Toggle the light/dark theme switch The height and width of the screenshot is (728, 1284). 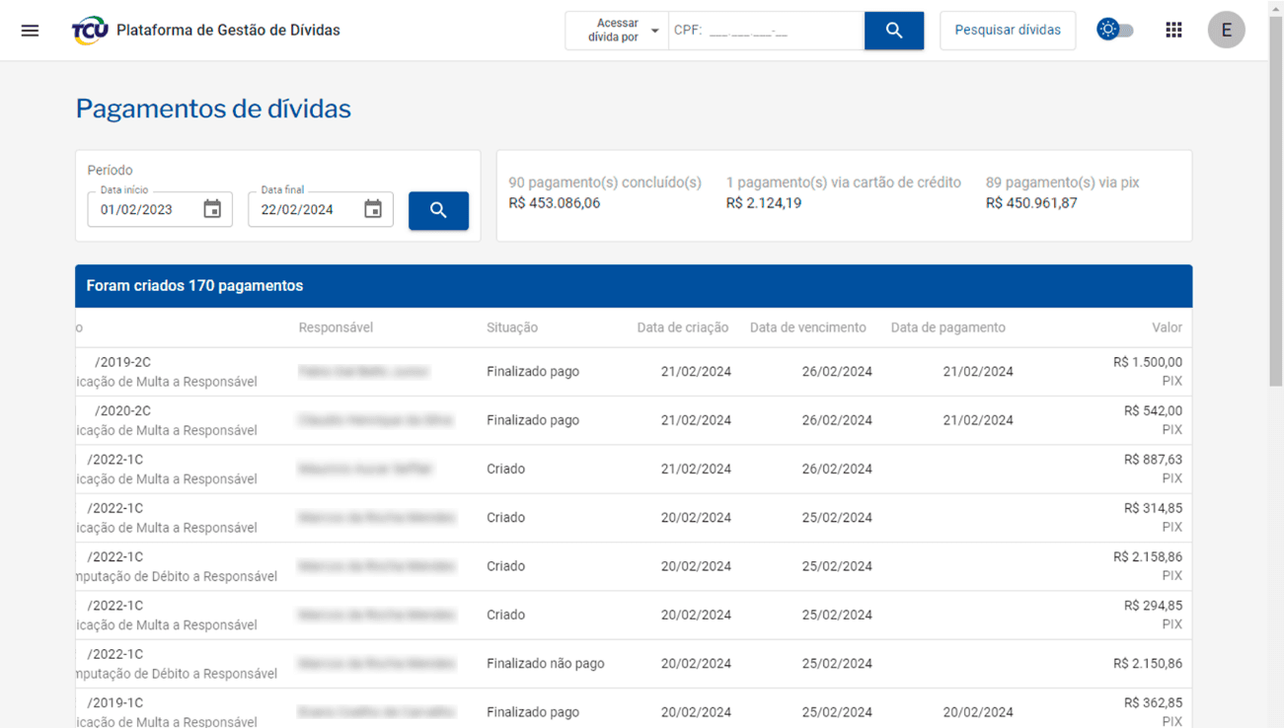tap(1115, 31)
